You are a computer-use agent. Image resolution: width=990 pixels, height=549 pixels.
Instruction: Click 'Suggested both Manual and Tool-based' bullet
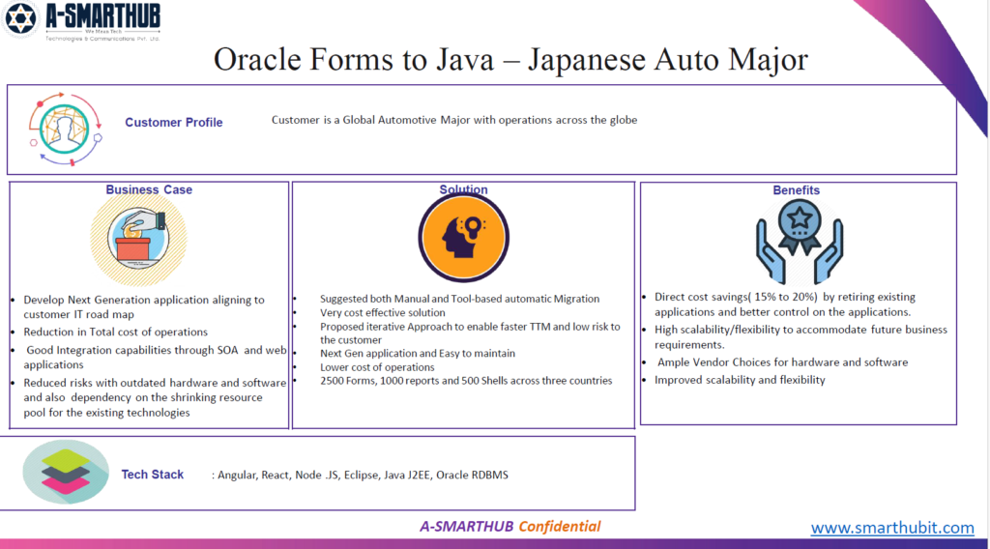(x=459, y=299)
